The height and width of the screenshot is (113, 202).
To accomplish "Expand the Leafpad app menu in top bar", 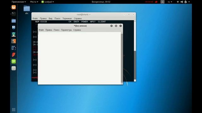I will [x=48, y=2].
